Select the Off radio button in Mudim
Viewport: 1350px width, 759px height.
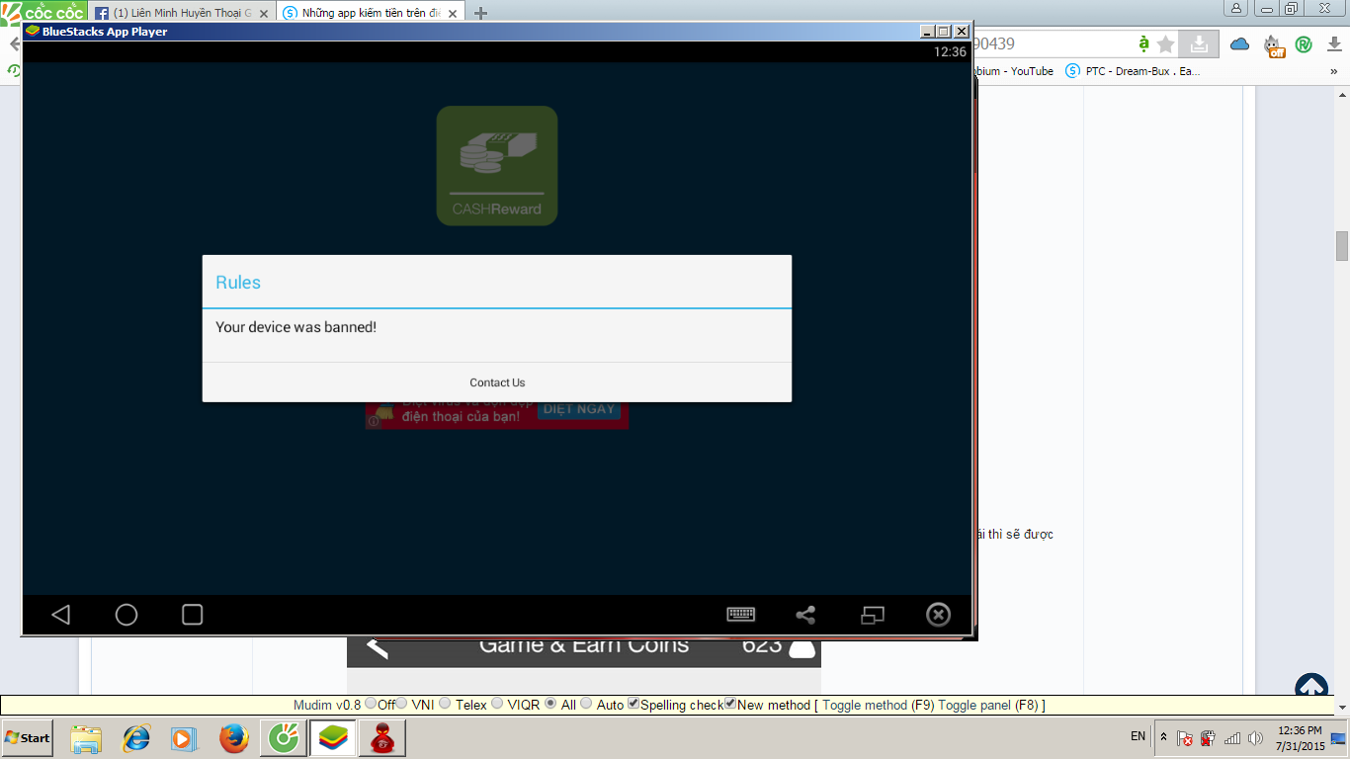(x=371, y=704)
